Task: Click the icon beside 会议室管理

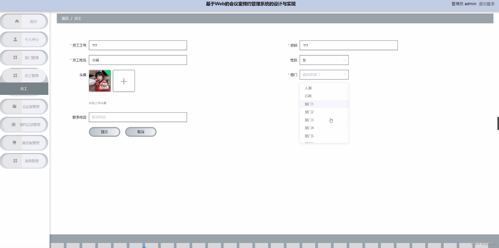Action: (15, 106)
